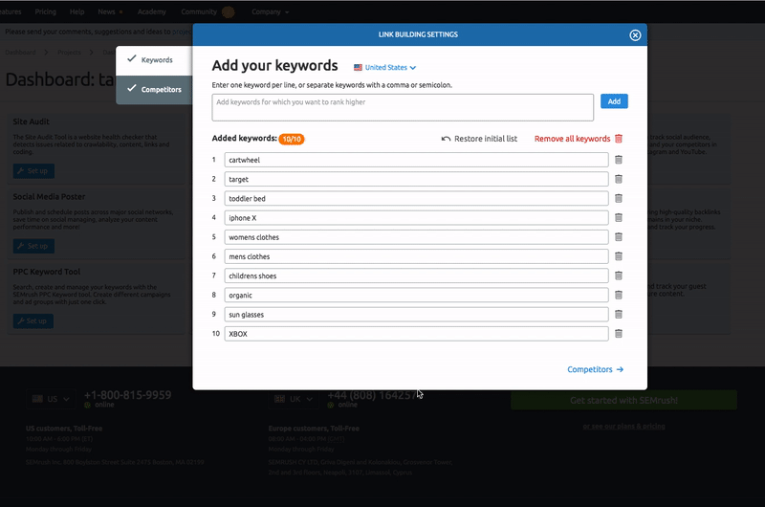The height and width of the screenshot is (507, 765).
Task: Click Set up under Site Audit
Action: pyautogui.click(x=33, y=171)
